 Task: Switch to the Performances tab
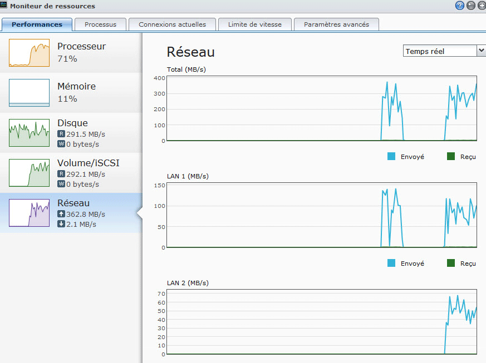[x=37, y=24]
